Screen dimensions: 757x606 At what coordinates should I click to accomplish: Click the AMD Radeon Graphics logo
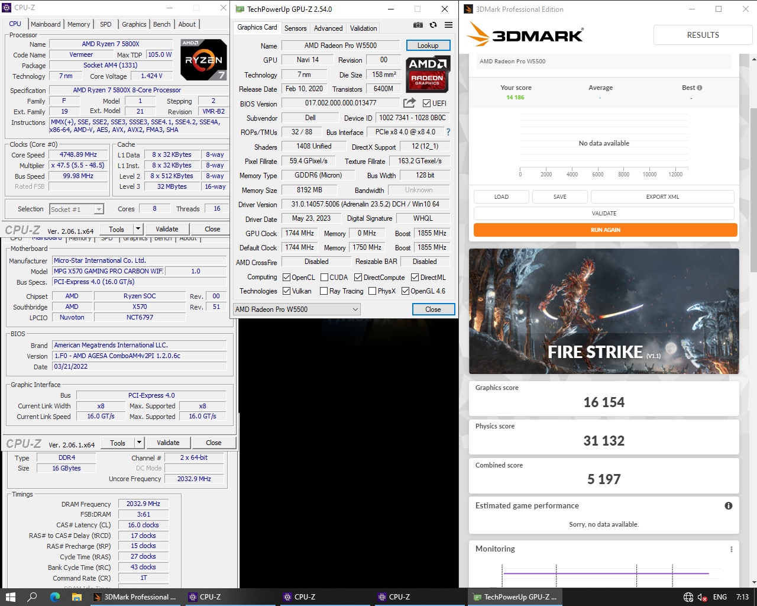click(x=428, y=74)
